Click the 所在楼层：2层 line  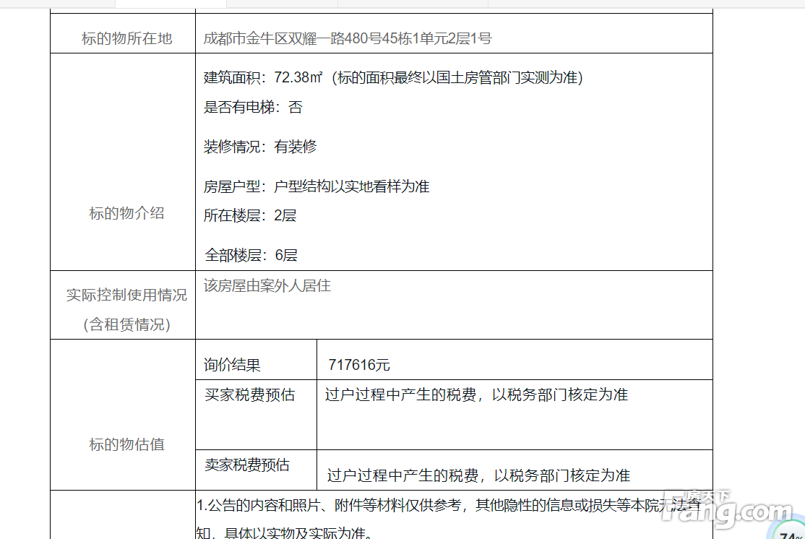pos(250,215)
